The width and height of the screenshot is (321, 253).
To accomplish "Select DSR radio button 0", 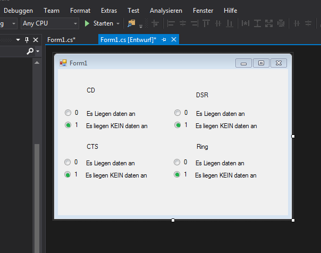I will (178, 113).
